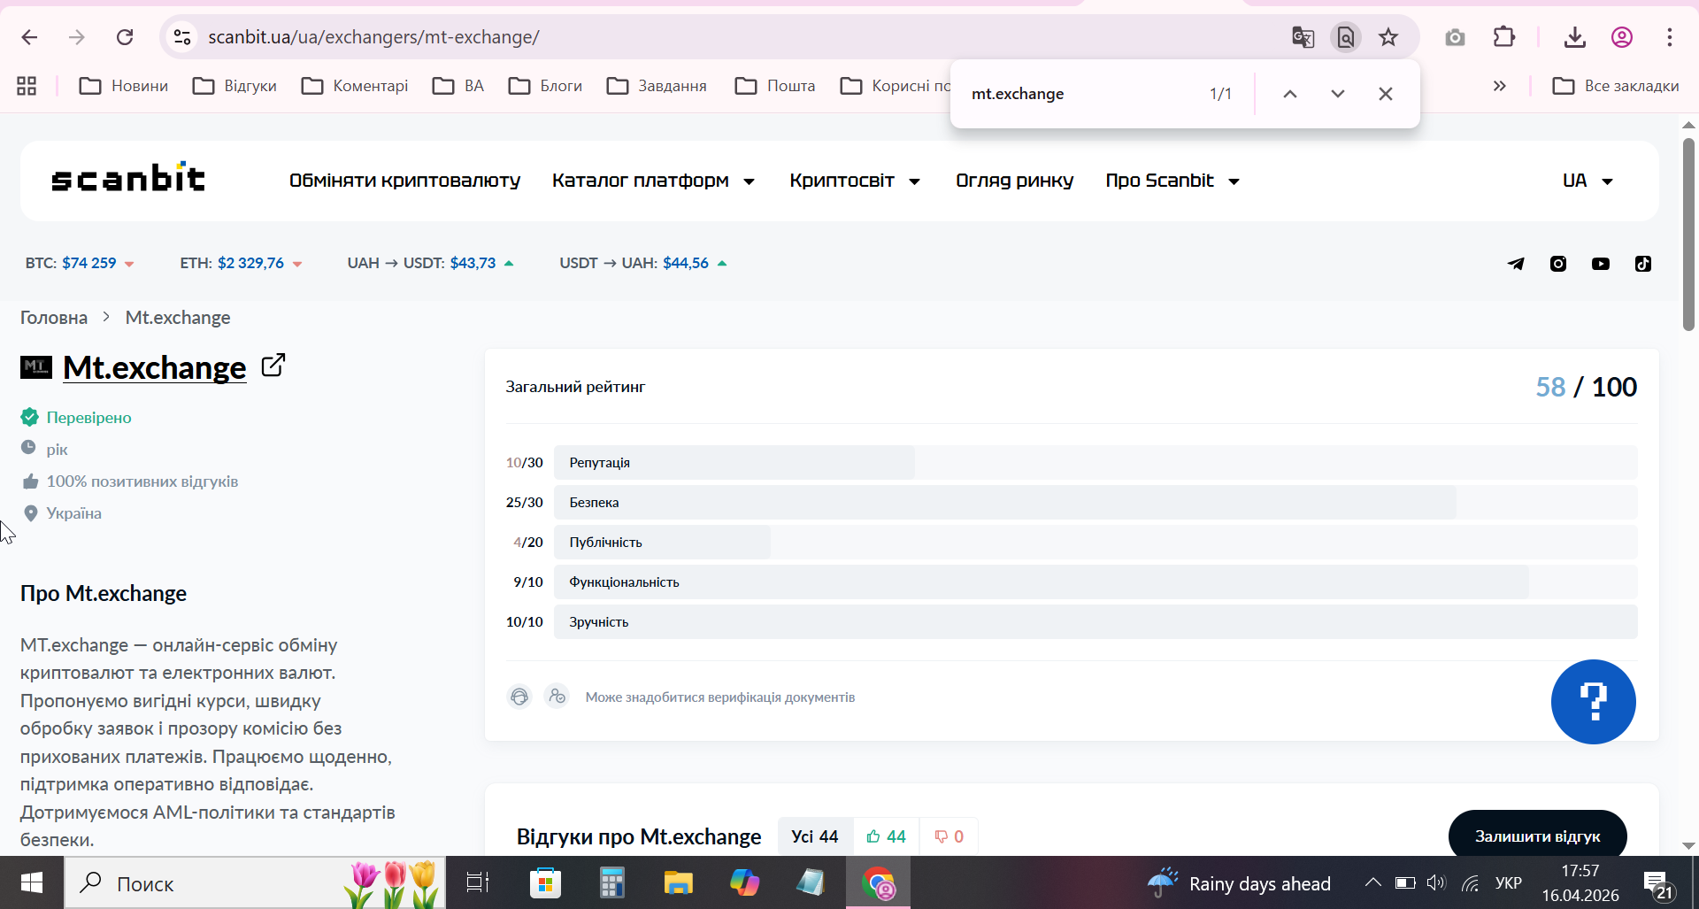Open the Новини bookmark folder
The width and height of the screenshot is (1699, 909).
click(123, 86)
